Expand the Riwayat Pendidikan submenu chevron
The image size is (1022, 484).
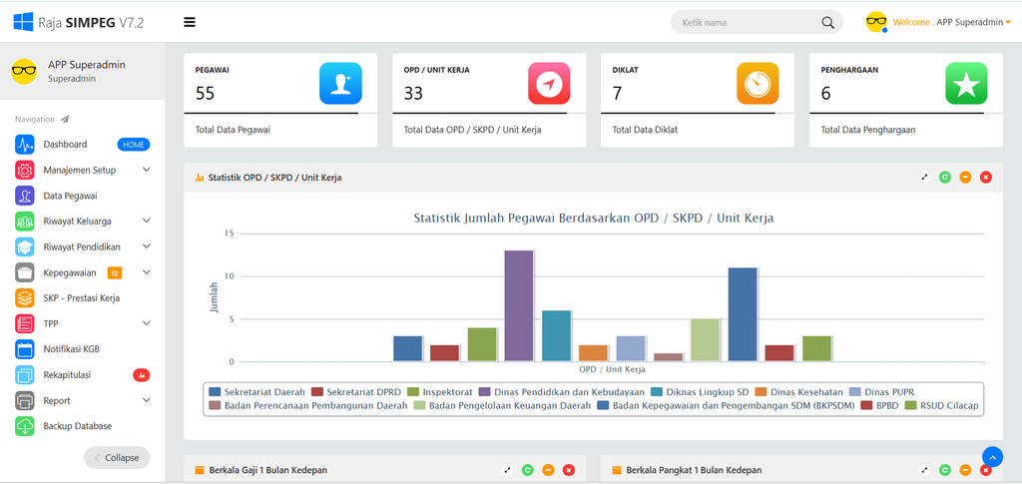pyautogui.click(x=147, y=246)
